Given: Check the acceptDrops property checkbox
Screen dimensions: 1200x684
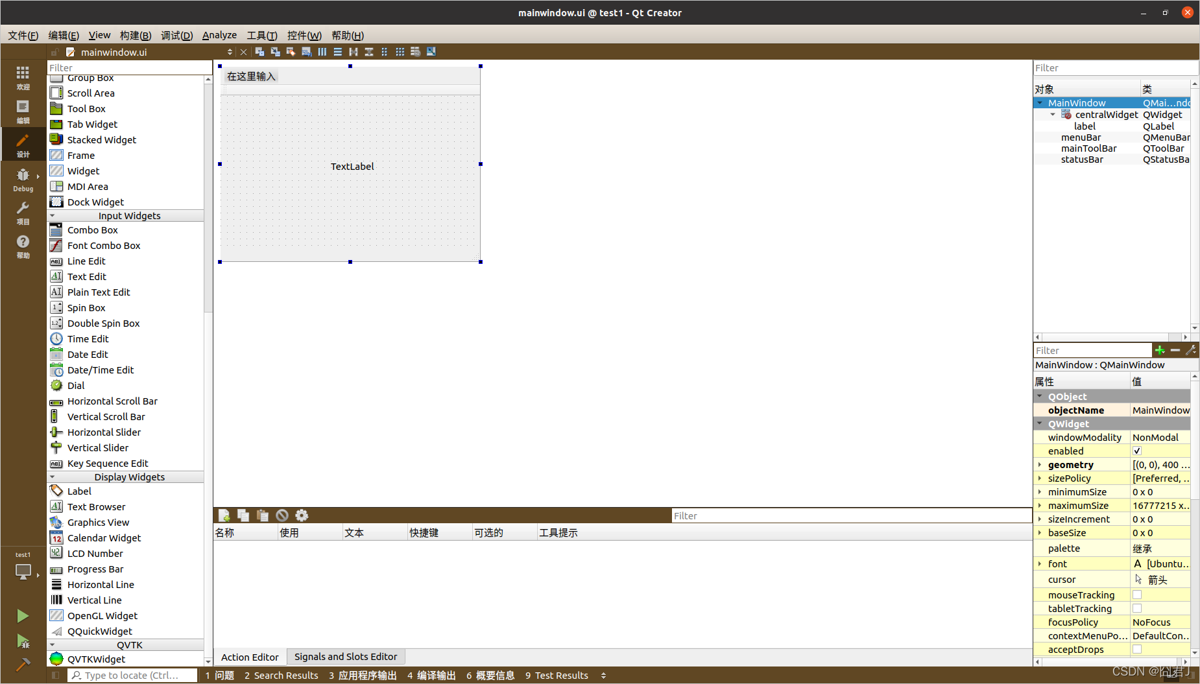Looking at the screenshot, I should (1137, 649).
